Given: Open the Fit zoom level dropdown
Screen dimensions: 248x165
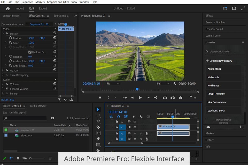Looking at the screenshot, I should [112, 84].
